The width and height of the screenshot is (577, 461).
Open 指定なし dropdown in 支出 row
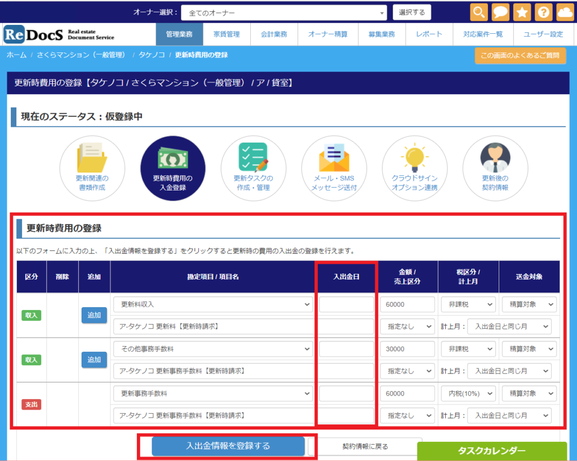tap(407, 415)
